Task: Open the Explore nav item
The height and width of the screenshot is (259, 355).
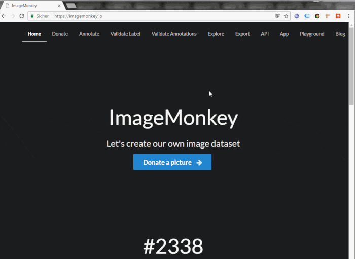Action: point(216,34)
